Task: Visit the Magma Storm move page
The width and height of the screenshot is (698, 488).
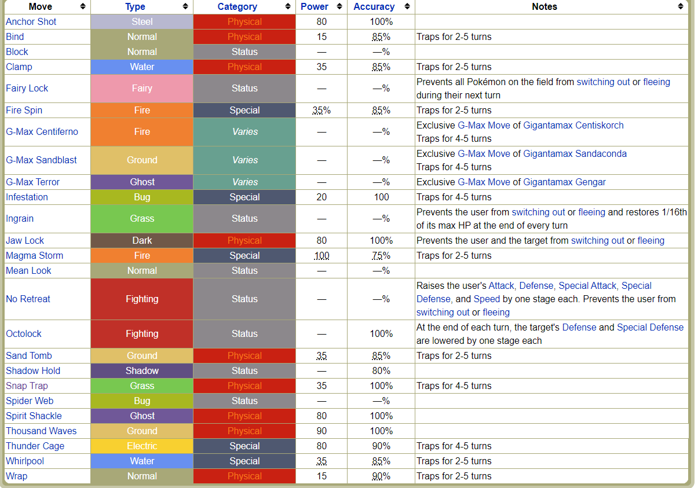Action: tap(35, 255)
